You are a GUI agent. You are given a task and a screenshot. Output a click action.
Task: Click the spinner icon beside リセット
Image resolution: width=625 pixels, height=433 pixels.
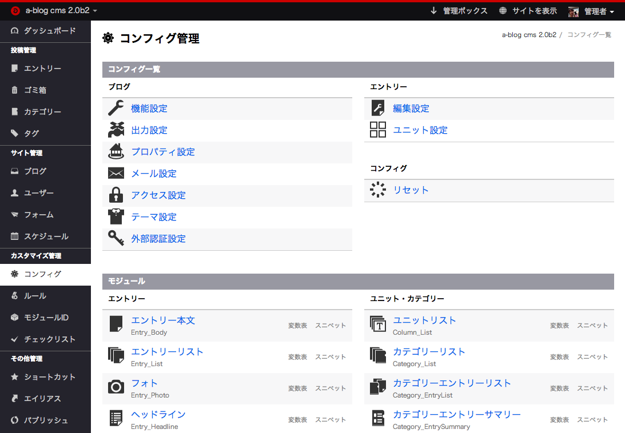378,190
